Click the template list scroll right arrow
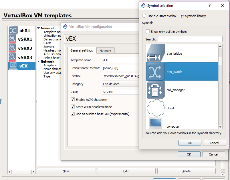 click(x=33, y=172)
